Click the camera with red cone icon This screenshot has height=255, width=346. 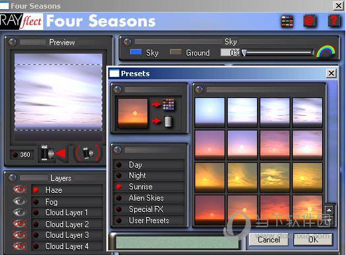pyautogui.click(x=53, y=153)
